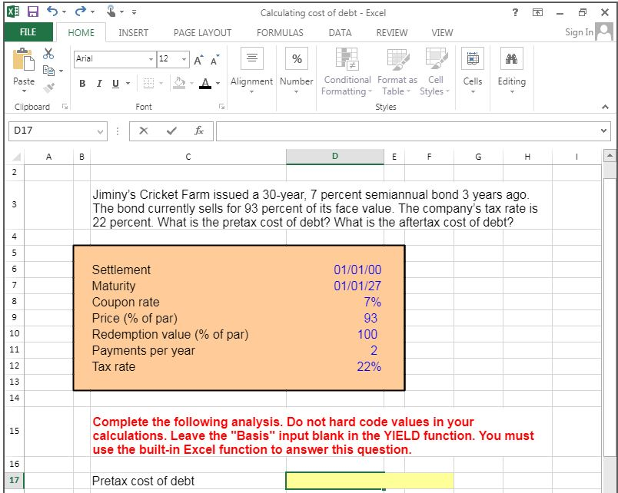Screen dimensions: 618x493
Task: Switch to the FORMULAS ribbon tab
Action: pyautogui.click(x=279, y=32)
